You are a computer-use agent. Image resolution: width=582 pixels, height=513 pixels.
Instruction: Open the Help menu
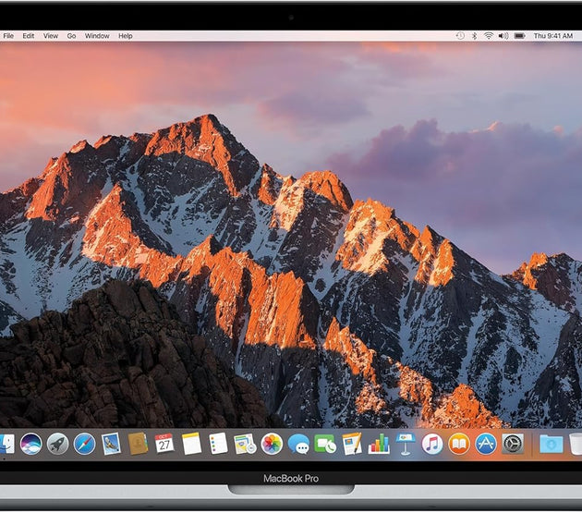(126, 36)
